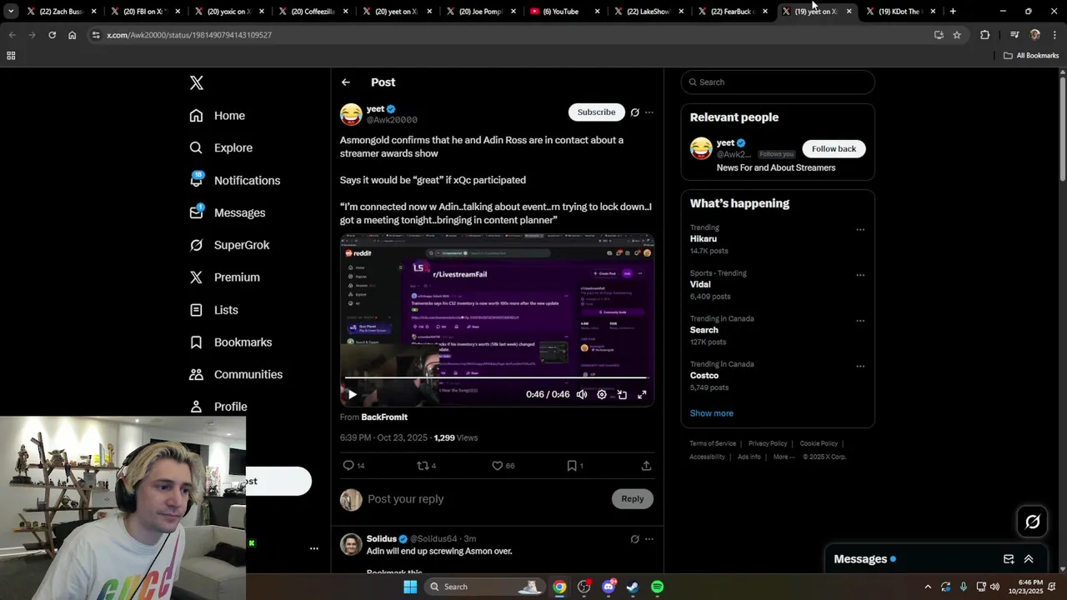Open the BackFromIt source link
This screenshot has height=600, width=1067.
384,417
